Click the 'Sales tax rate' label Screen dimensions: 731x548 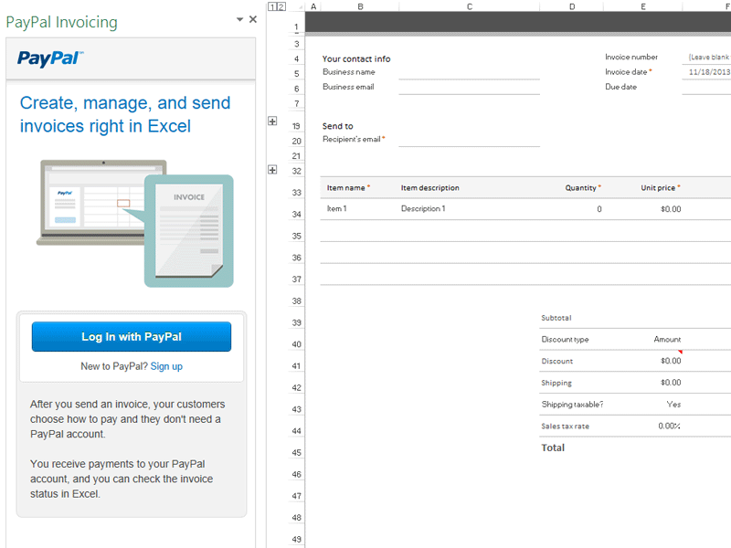tap(565, 426)
